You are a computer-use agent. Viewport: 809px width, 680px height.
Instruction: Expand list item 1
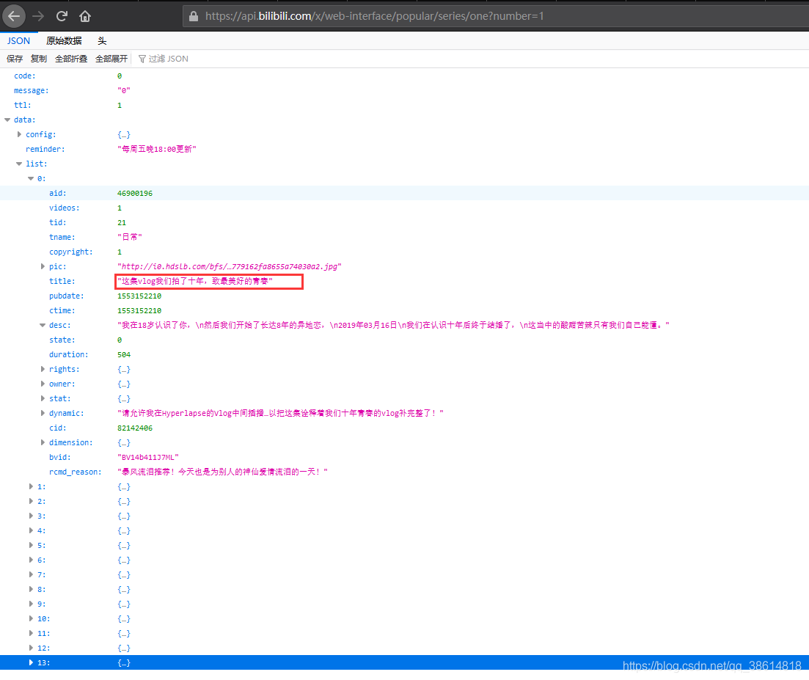pos(31,486)
